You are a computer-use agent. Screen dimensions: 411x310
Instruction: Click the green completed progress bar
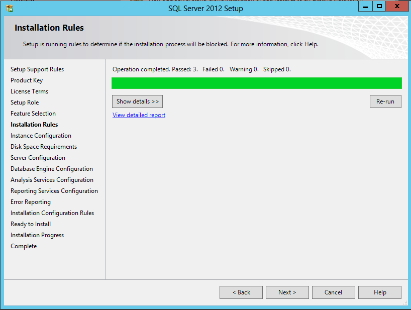(x=257, y=83)
